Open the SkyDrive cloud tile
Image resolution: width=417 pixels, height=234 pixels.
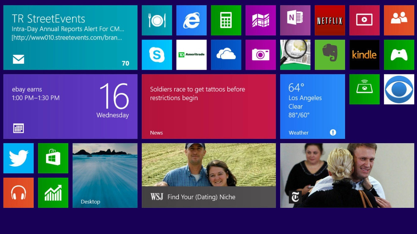point(226,55)
